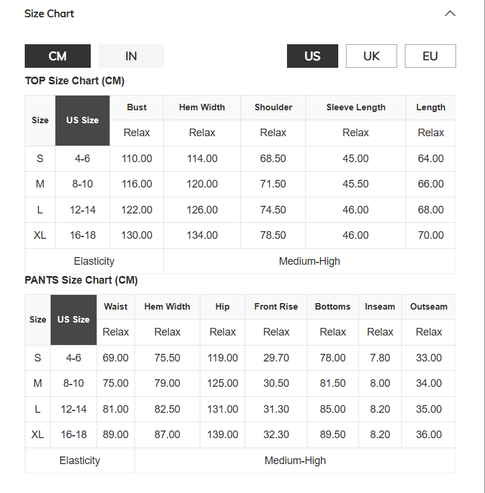The width and height of the screenshot is (485, 493).
Task: Collapse the Size Chart section chevron
Action: 450,14
